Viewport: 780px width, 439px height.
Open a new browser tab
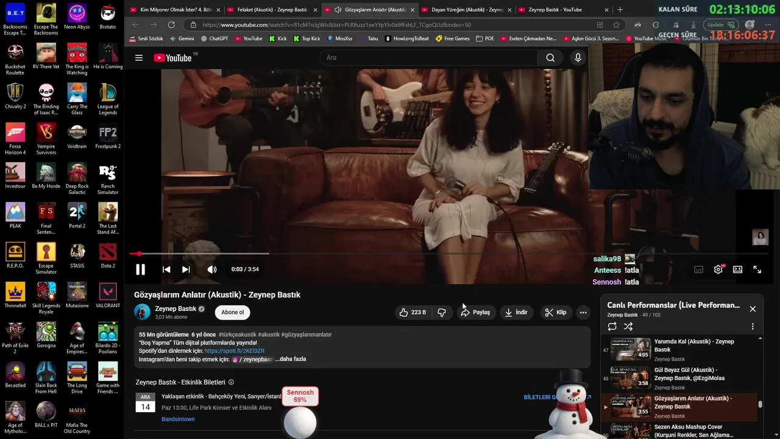click(x=620, y=10)
